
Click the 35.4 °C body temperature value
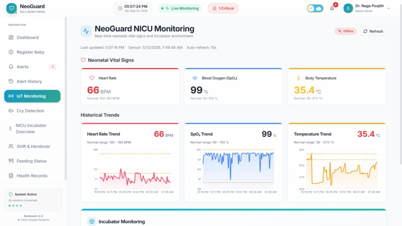pos(307,90)
